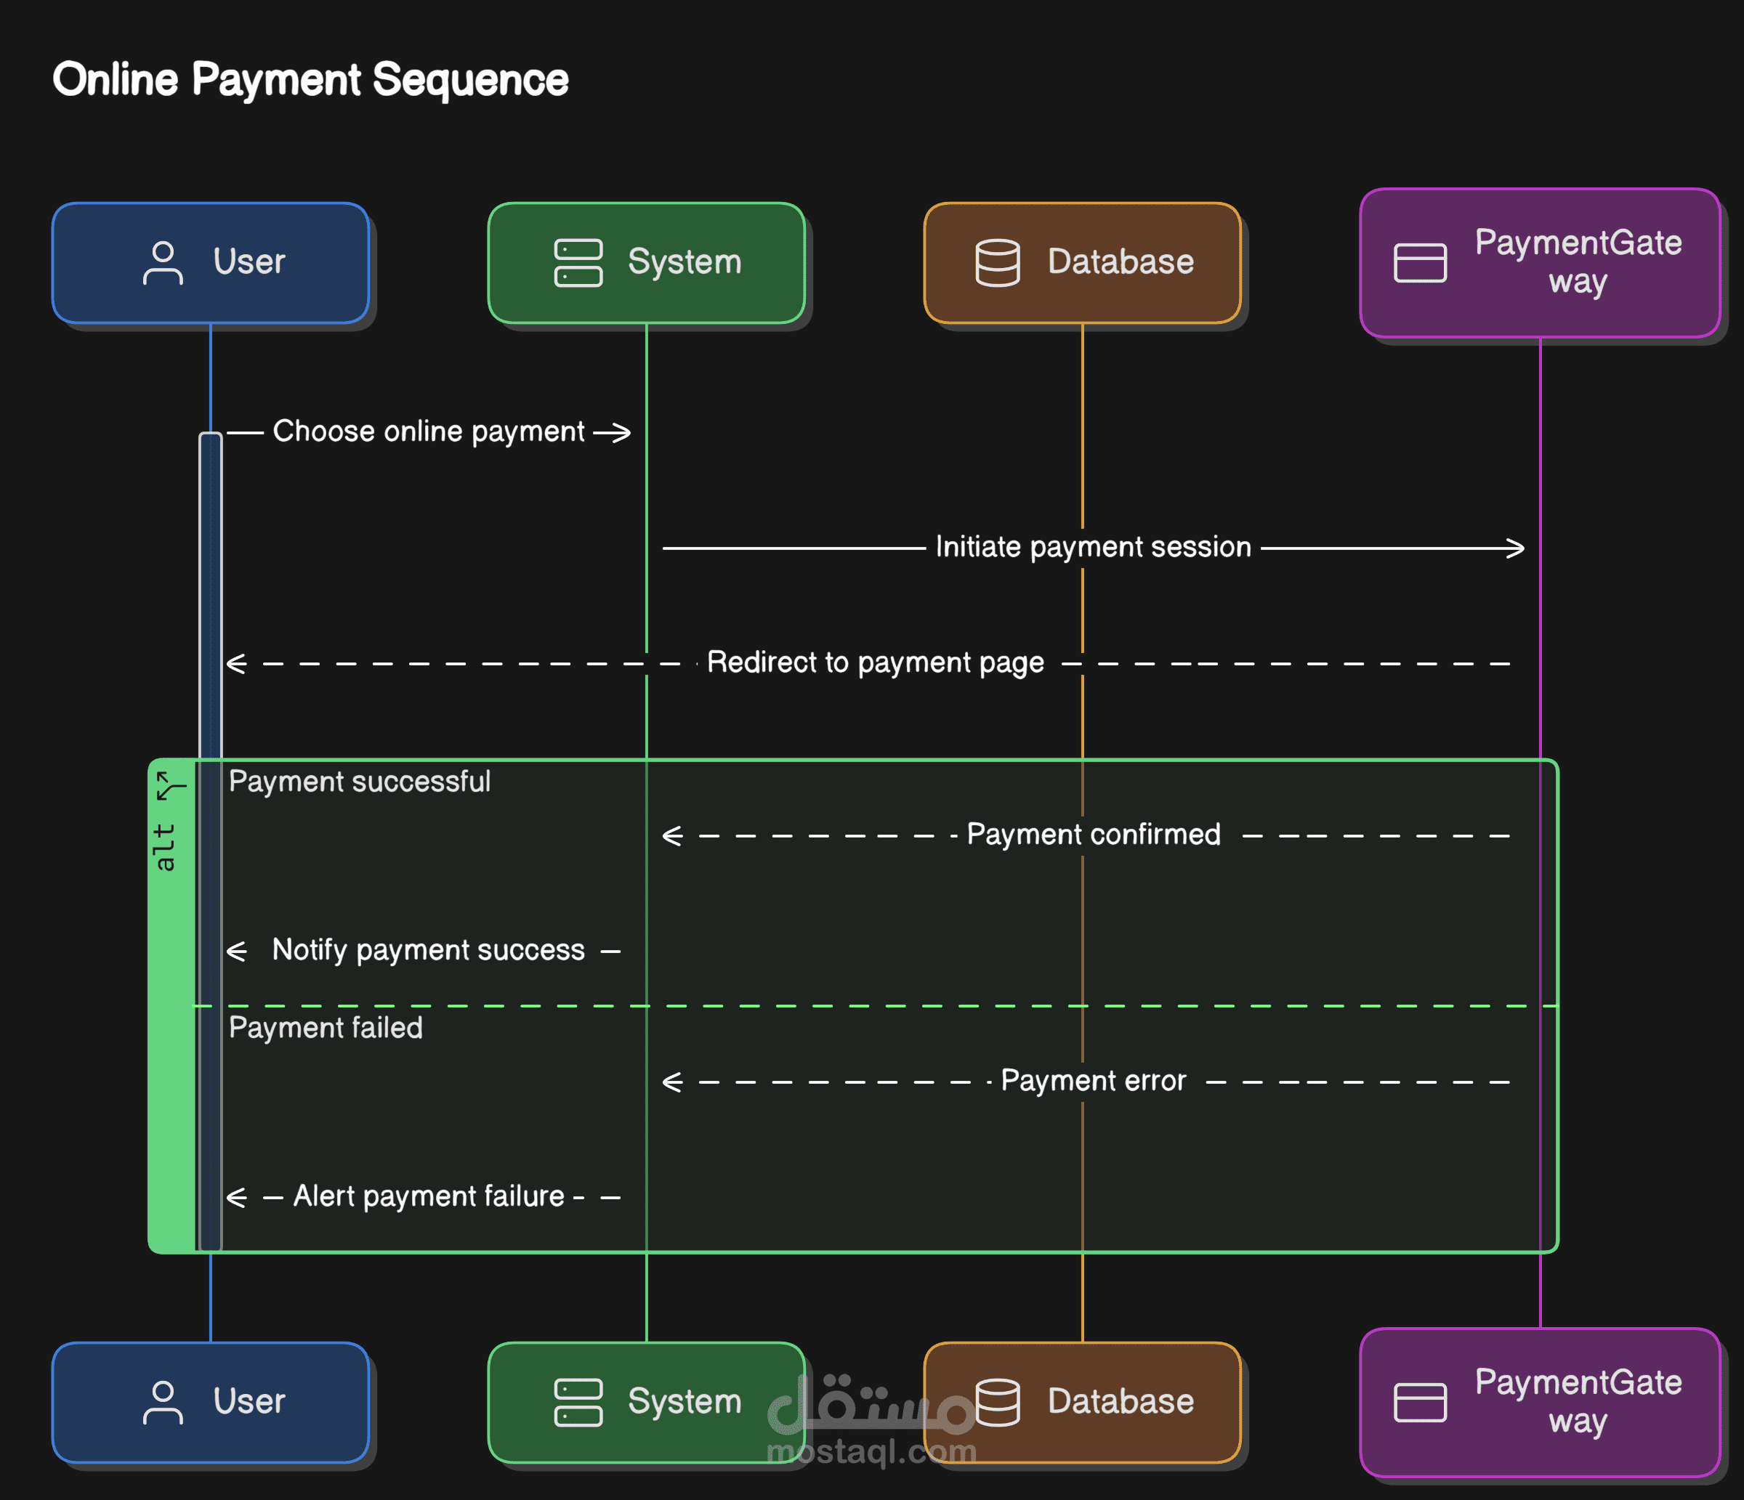This screenshot has height=1500, width=1744.
Task: Click the "Notify payment success" message label
Action: [429, 951]
